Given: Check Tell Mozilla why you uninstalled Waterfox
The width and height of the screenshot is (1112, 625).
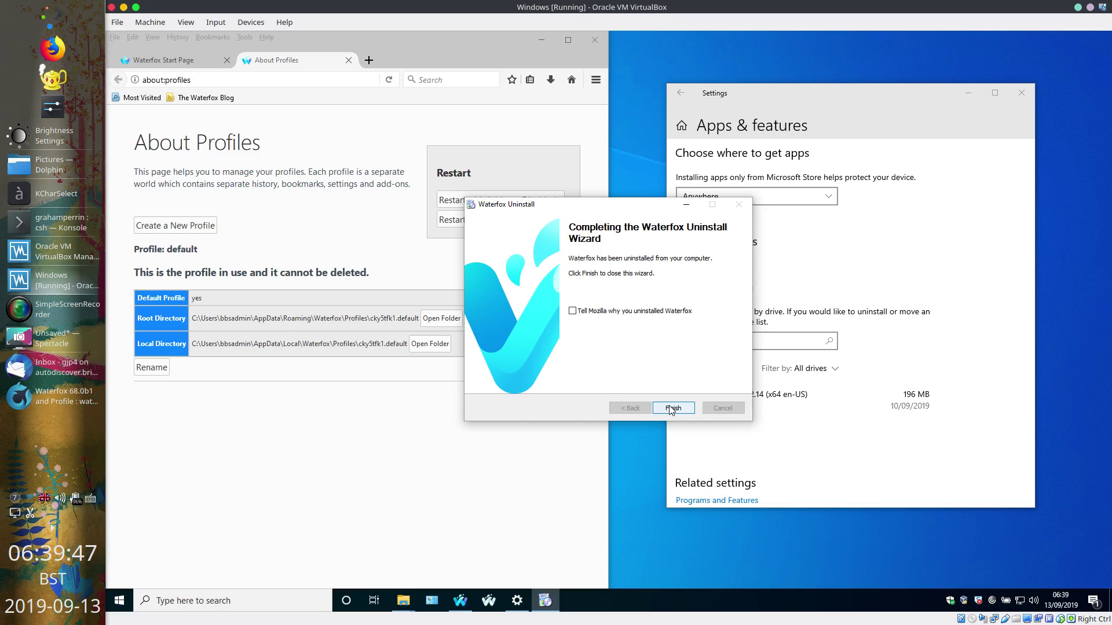Looking at the screenshot, I should 572,311.
